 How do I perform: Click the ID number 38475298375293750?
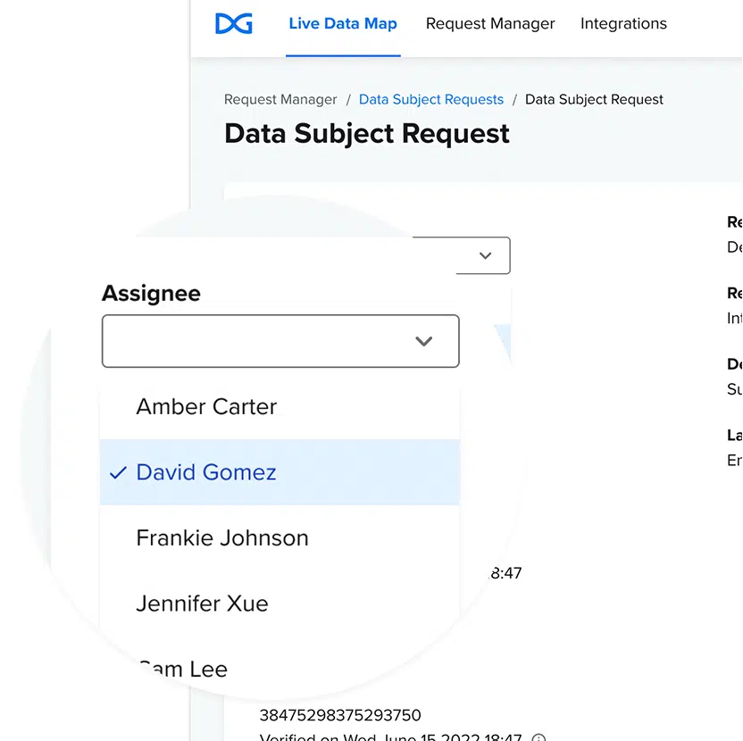tap(340, 715)
